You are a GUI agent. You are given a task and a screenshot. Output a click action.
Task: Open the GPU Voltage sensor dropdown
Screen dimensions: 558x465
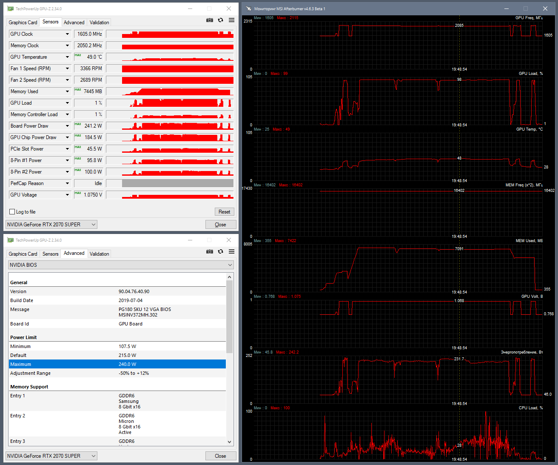tap(67, 195)
